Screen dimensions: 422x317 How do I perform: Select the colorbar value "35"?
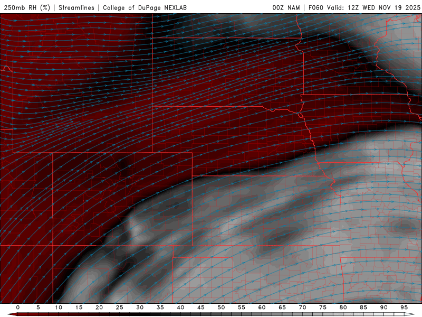160,307
